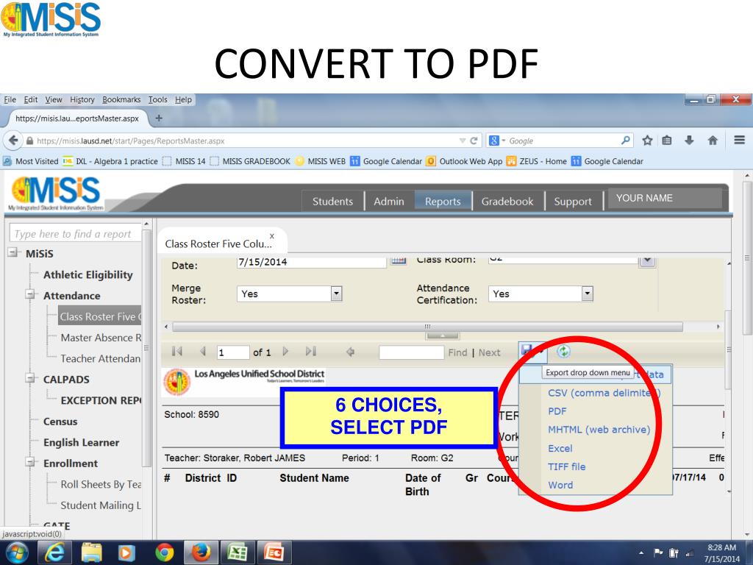Click the horizontal parameter scrollbar
Viewport: 753px width, 565px height.
tap(427, 327)
